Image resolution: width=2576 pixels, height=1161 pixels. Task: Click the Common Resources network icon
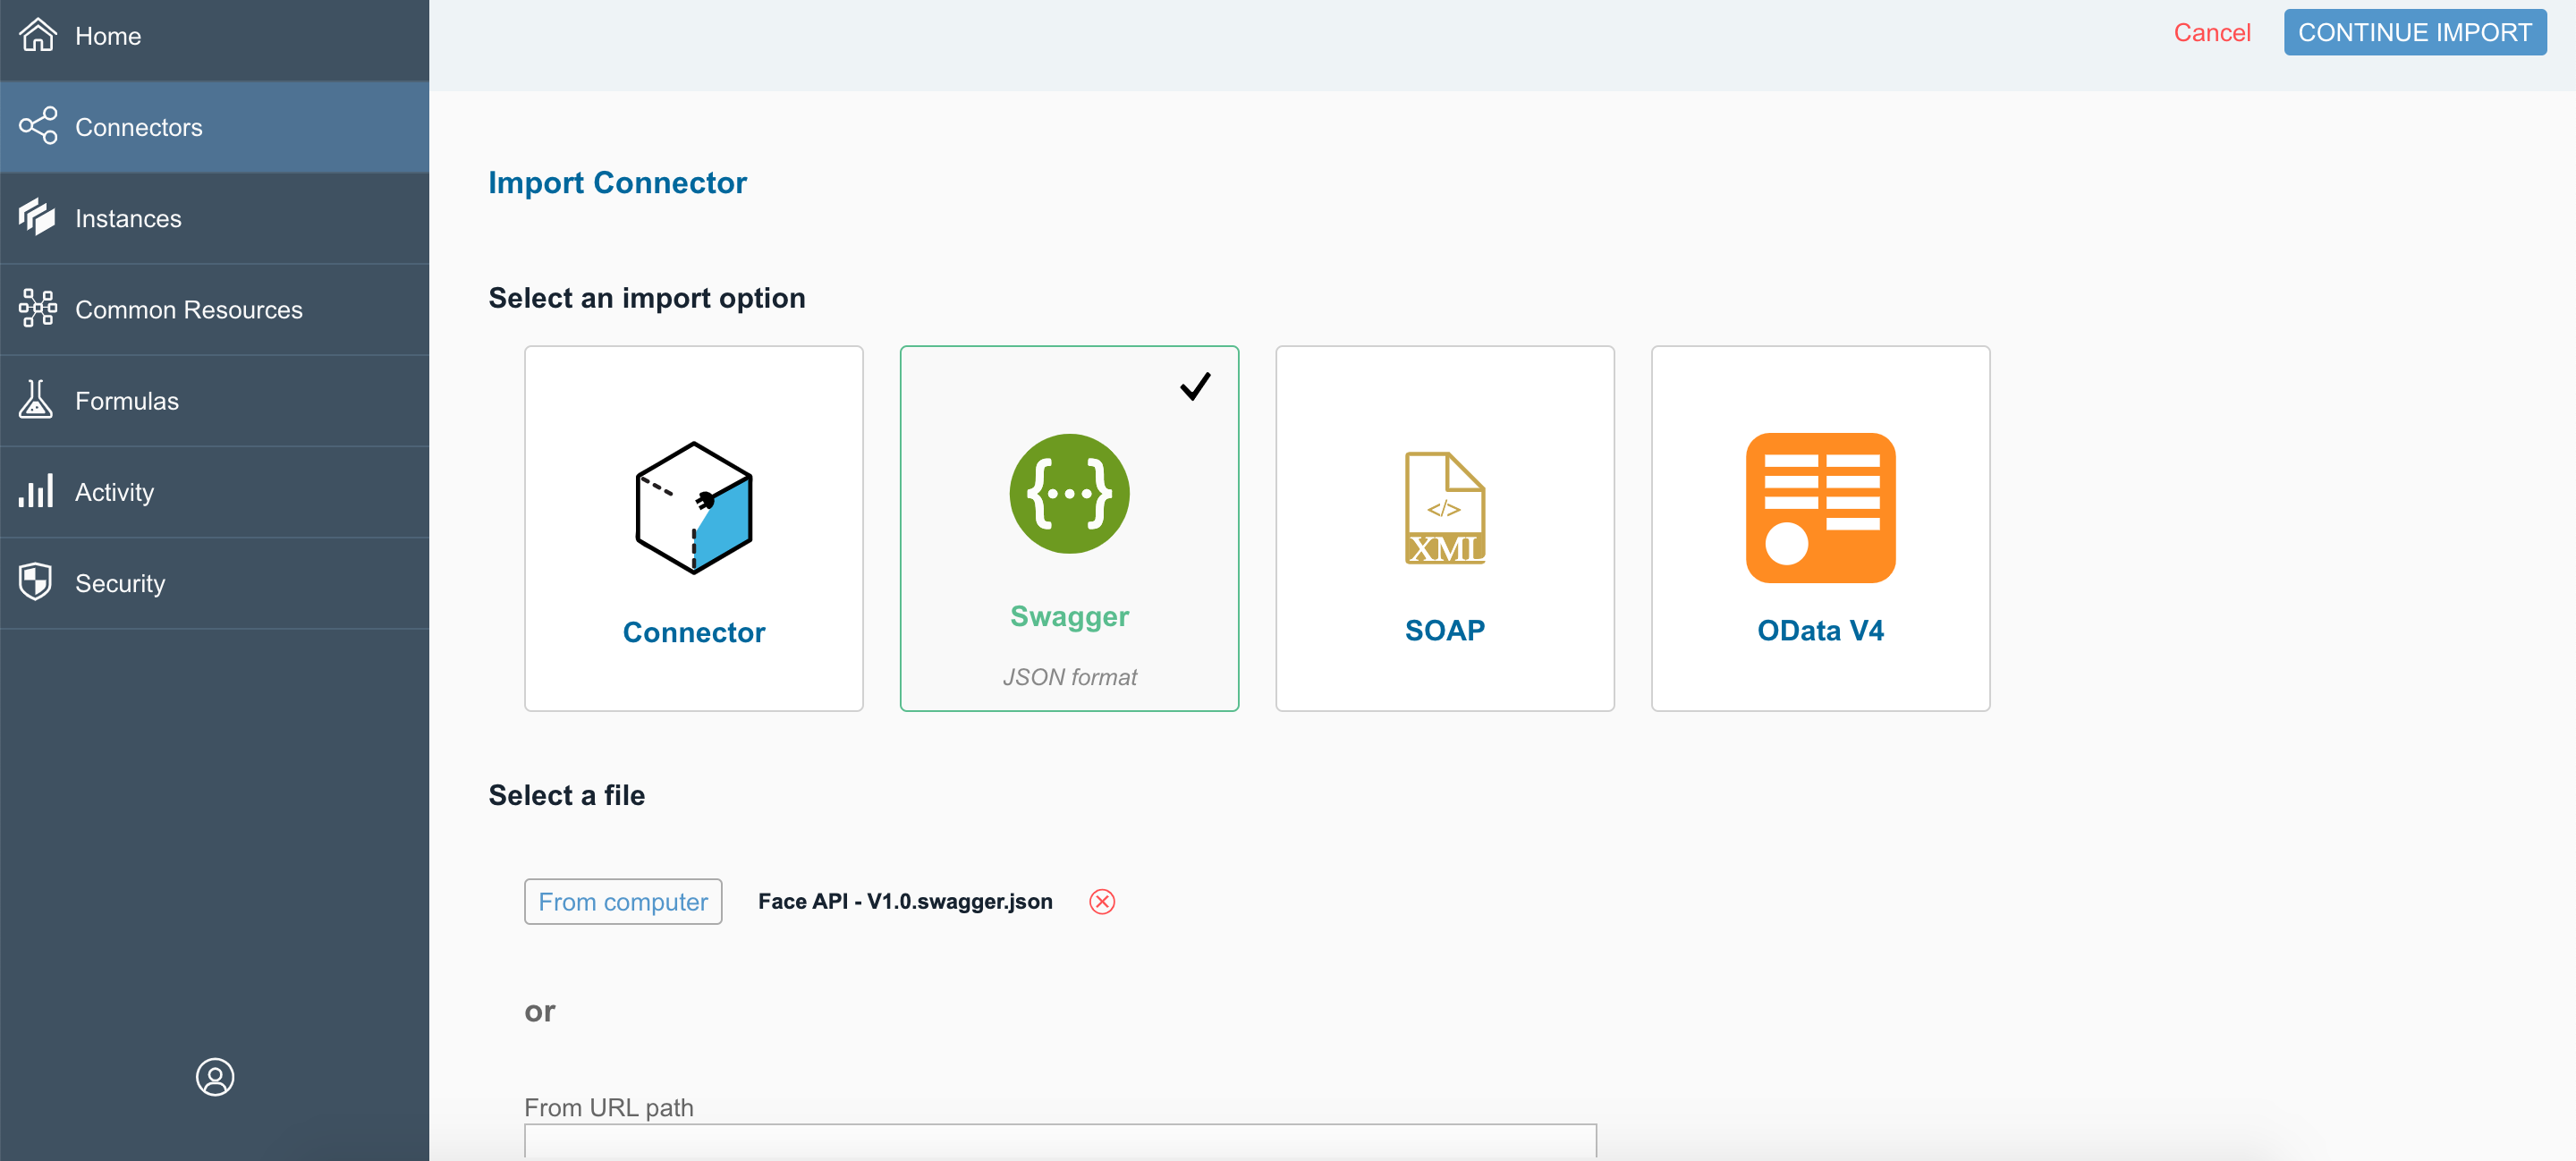click(x=38, y=308)
